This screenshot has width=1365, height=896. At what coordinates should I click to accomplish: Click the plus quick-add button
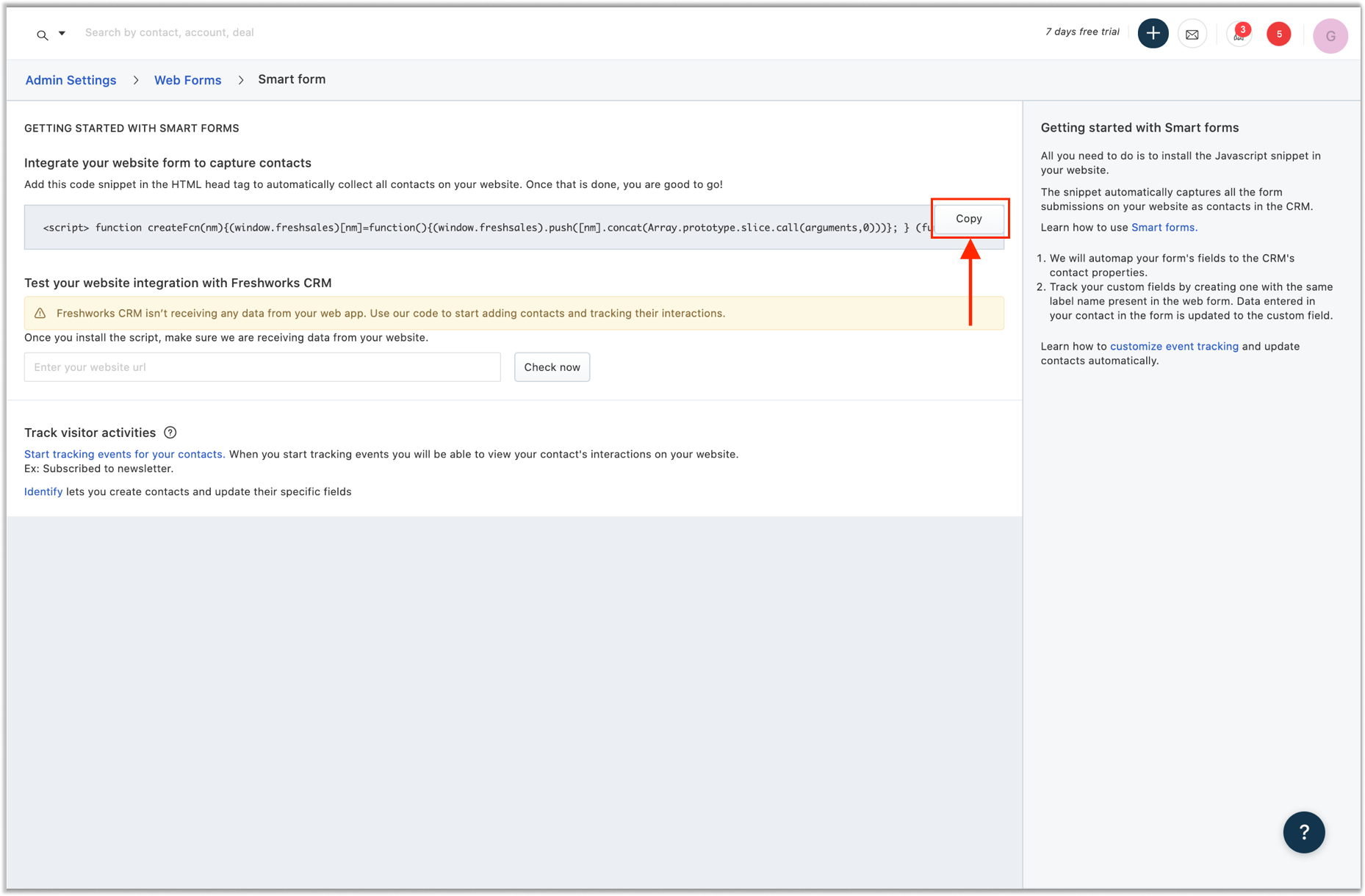click(1153, 34)
